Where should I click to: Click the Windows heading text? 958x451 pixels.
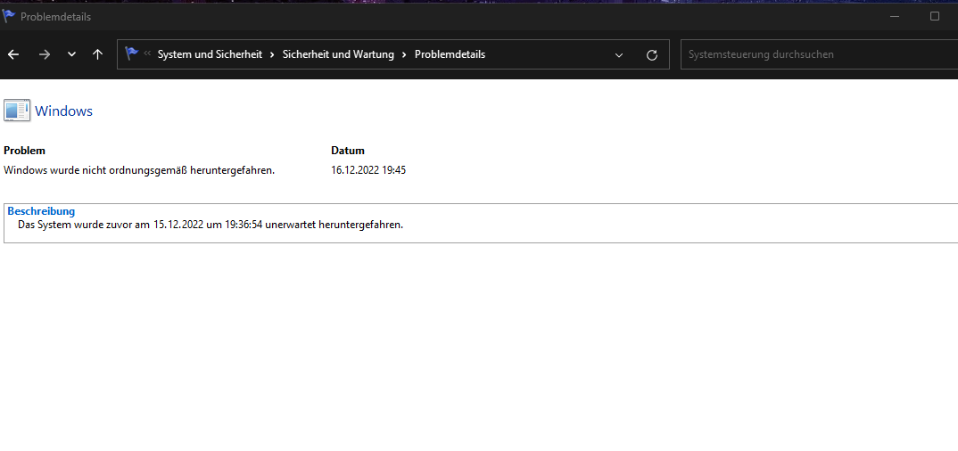click(63, 111)
